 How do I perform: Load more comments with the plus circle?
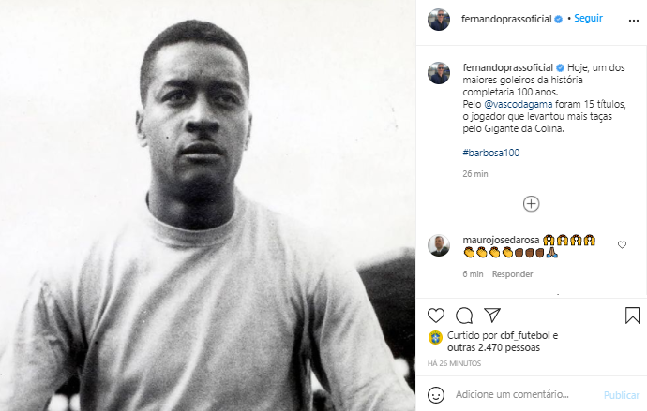[531, 203]
